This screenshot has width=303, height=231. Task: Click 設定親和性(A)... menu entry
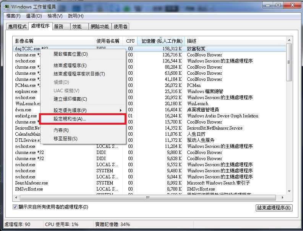pyautogui.click(x=83, y=119)
